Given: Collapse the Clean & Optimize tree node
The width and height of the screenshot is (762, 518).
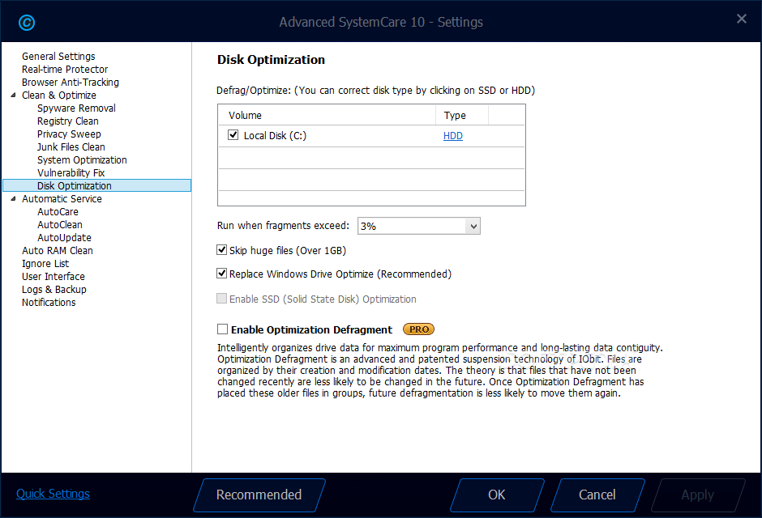Looking at the screenshot, I should point(13,95).
